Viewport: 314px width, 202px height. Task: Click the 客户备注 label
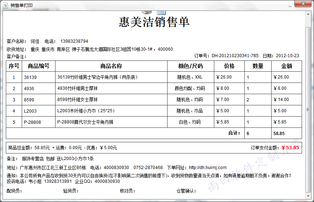tap(16, 56)
